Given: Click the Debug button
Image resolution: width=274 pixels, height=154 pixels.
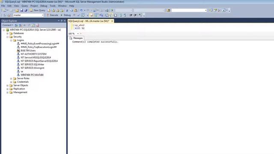Looking at the screenshot, I should 66,15.
